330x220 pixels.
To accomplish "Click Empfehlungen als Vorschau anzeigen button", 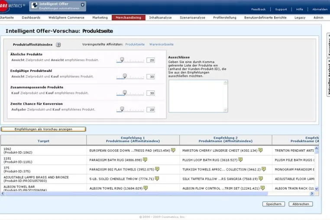I will pyautogui.click(x=43, y=129).
